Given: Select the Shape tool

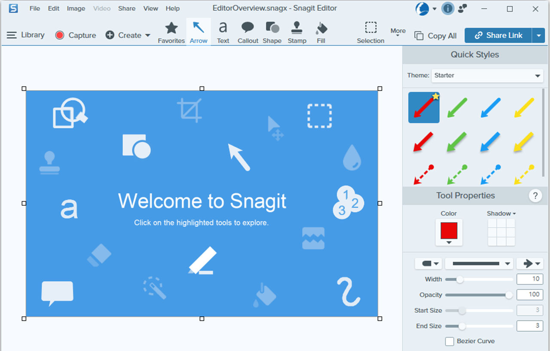Looking at the screenshot, I should pos(272,32).
